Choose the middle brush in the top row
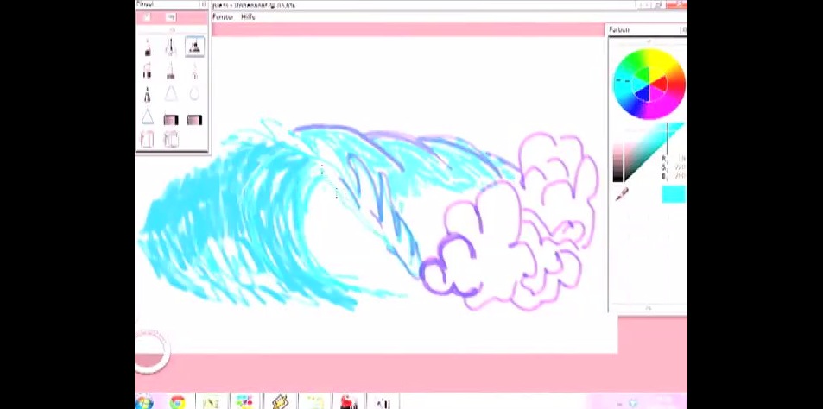Viewport: 823px width, 409px height. click(171, 47)
